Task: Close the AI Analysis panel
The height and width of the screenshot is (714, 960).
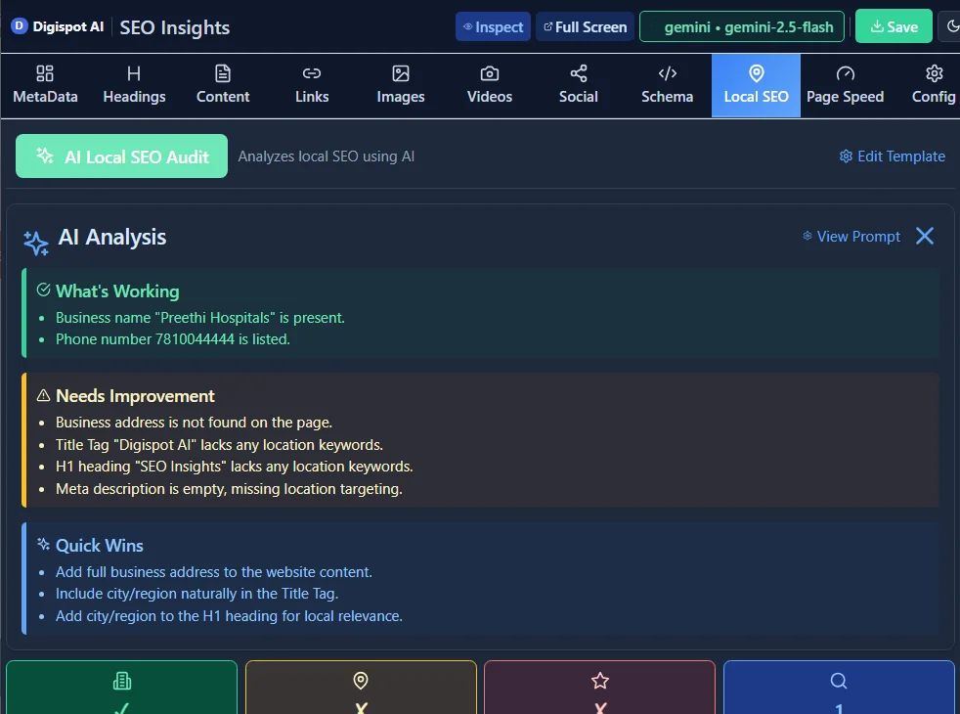Action: pyautogui.click(x=925, y=236)
